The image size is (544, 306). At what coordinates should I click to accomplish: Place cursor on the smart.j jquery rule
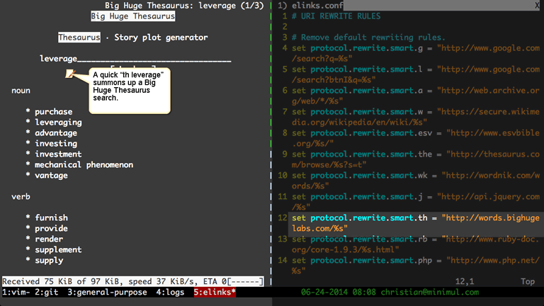point(416,202)
